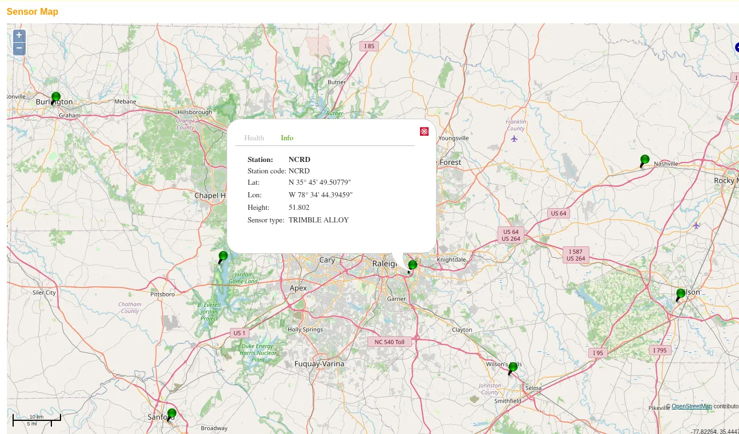The image size is (739, 434).
Task: Click the Mebane label
Action: tap(125, 102)
